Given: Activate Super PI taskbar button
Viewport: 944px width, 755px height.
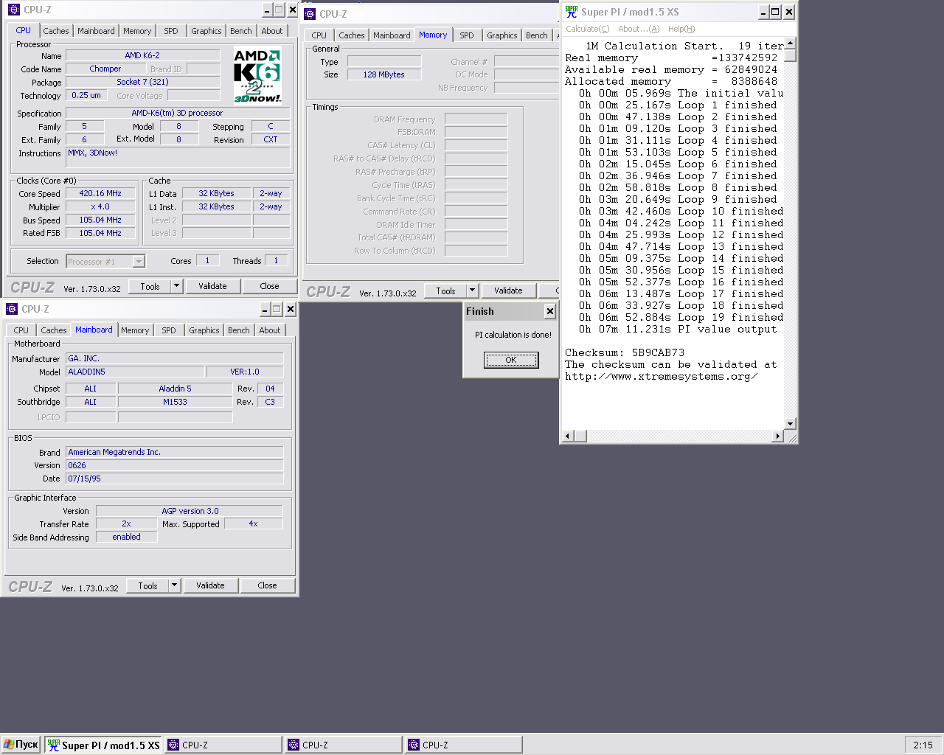Looking at the screenshot, I should coord(103,745).
